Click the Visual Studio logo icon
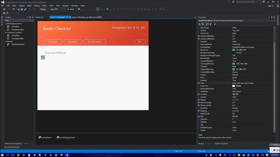280x157 pixels. pos(3,2)
